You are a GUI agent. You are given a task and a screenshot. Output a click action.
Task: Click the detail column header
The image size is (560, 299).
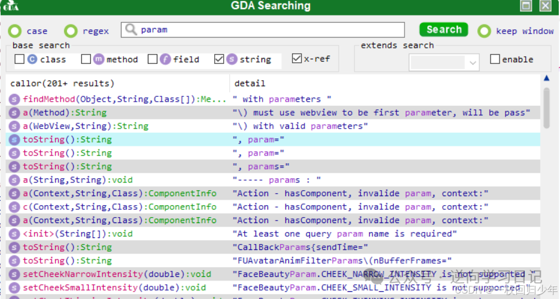coord(249,84)
